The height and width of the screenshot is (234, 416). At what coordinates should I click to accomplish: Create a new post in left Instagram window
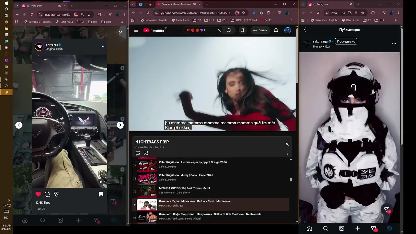[78, 220]
